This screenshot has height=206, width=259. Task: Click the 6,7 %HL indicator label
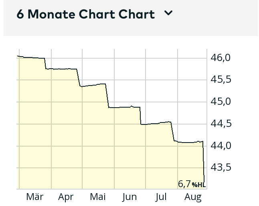coord(192,184)
